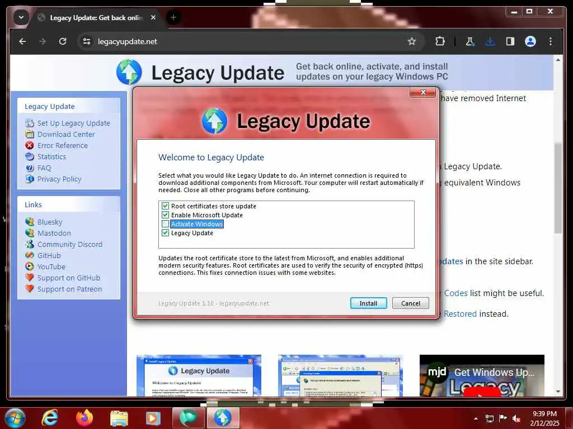Toggle the browser side panel
This screenshot has width=573, height=429.
click(x=510, y=41)
